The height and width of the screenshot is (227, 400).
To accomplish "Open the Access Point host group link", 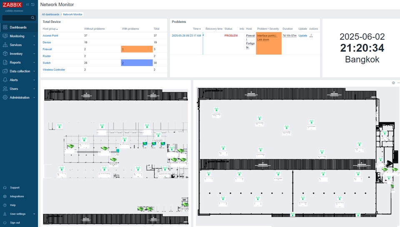I will coord(50,35).
